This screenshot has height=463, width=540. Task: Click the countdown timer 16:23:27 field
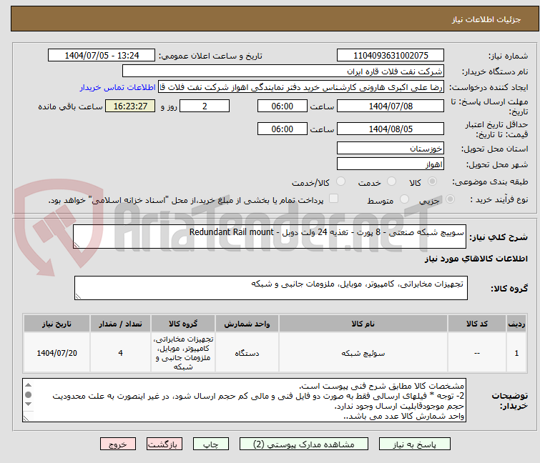point(130,106)
